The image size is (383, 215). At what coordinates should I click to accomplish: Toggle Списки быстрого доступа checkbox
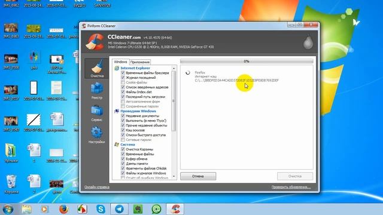click(x=123, y=135)
